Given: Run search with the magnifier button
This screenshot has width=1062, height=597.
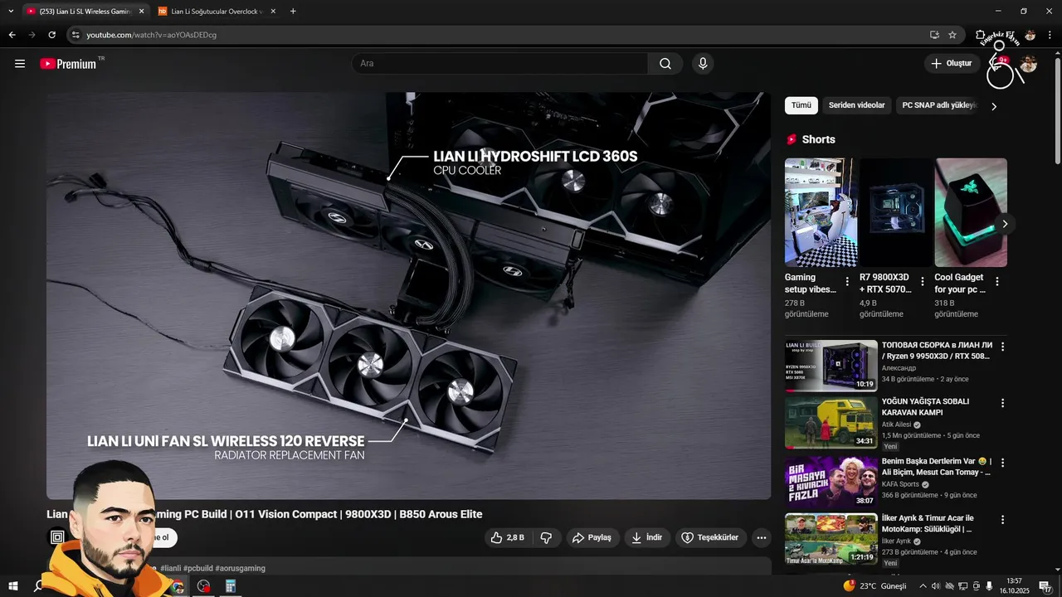Looking at the screenshot, I should [665, 64].
